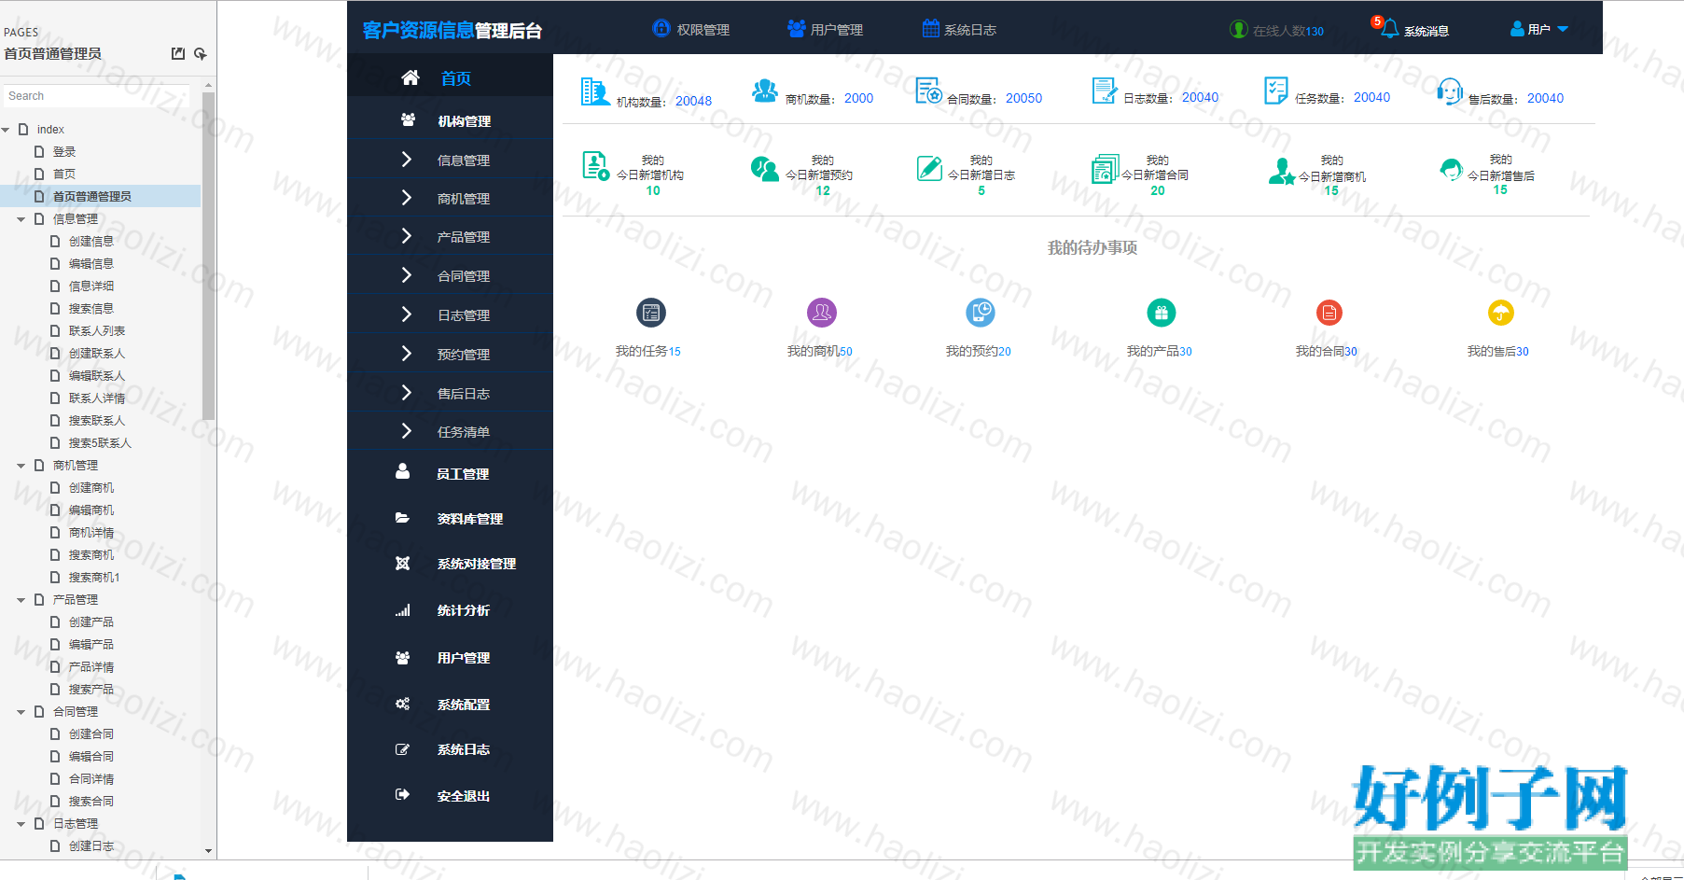Expand the 售后日志 sidebar menu chevron
This screenshot has width=1684, height=880.
[407, 393]
